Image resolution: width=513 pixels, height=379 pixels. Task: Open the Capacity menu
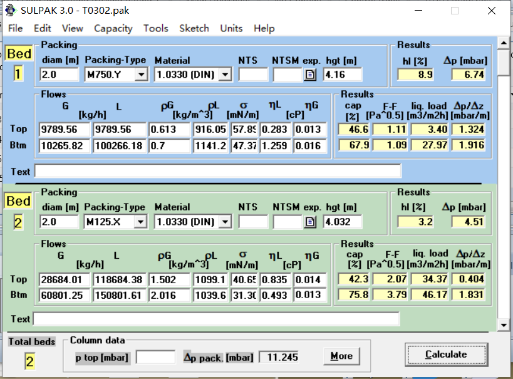(113, 28)
